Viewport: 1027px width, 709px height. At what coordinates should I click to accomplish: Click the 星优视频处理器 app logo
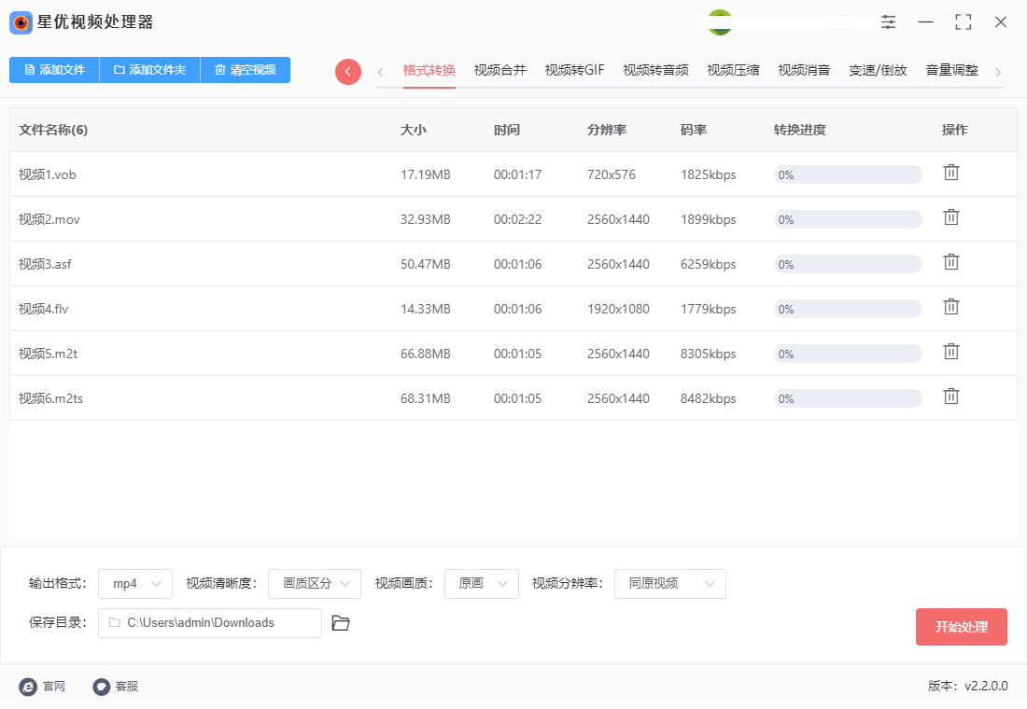[x=21, y=22]
